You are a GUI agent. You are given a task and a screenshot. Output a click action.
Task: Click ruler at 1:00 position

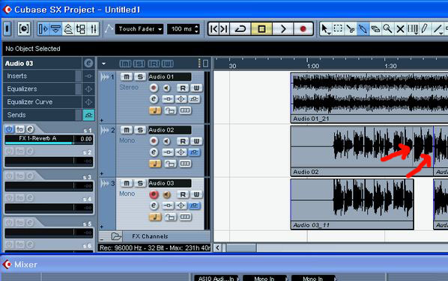[x=307, y=64]
